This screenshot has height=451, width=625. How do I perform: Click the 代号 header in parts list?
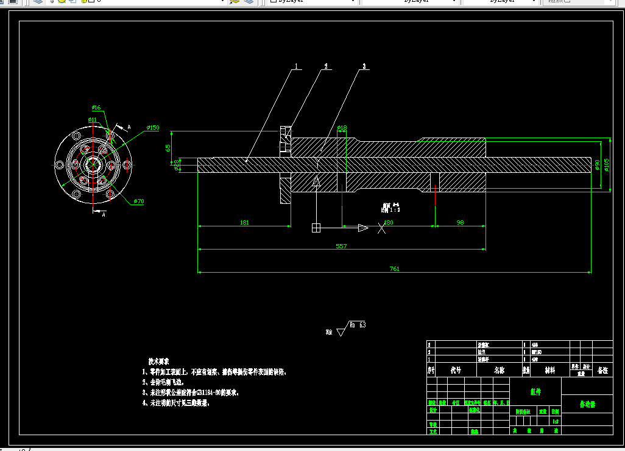pos(456,370)
